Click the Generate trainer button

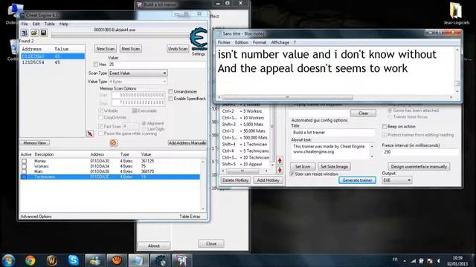click(x=357, y=180)
